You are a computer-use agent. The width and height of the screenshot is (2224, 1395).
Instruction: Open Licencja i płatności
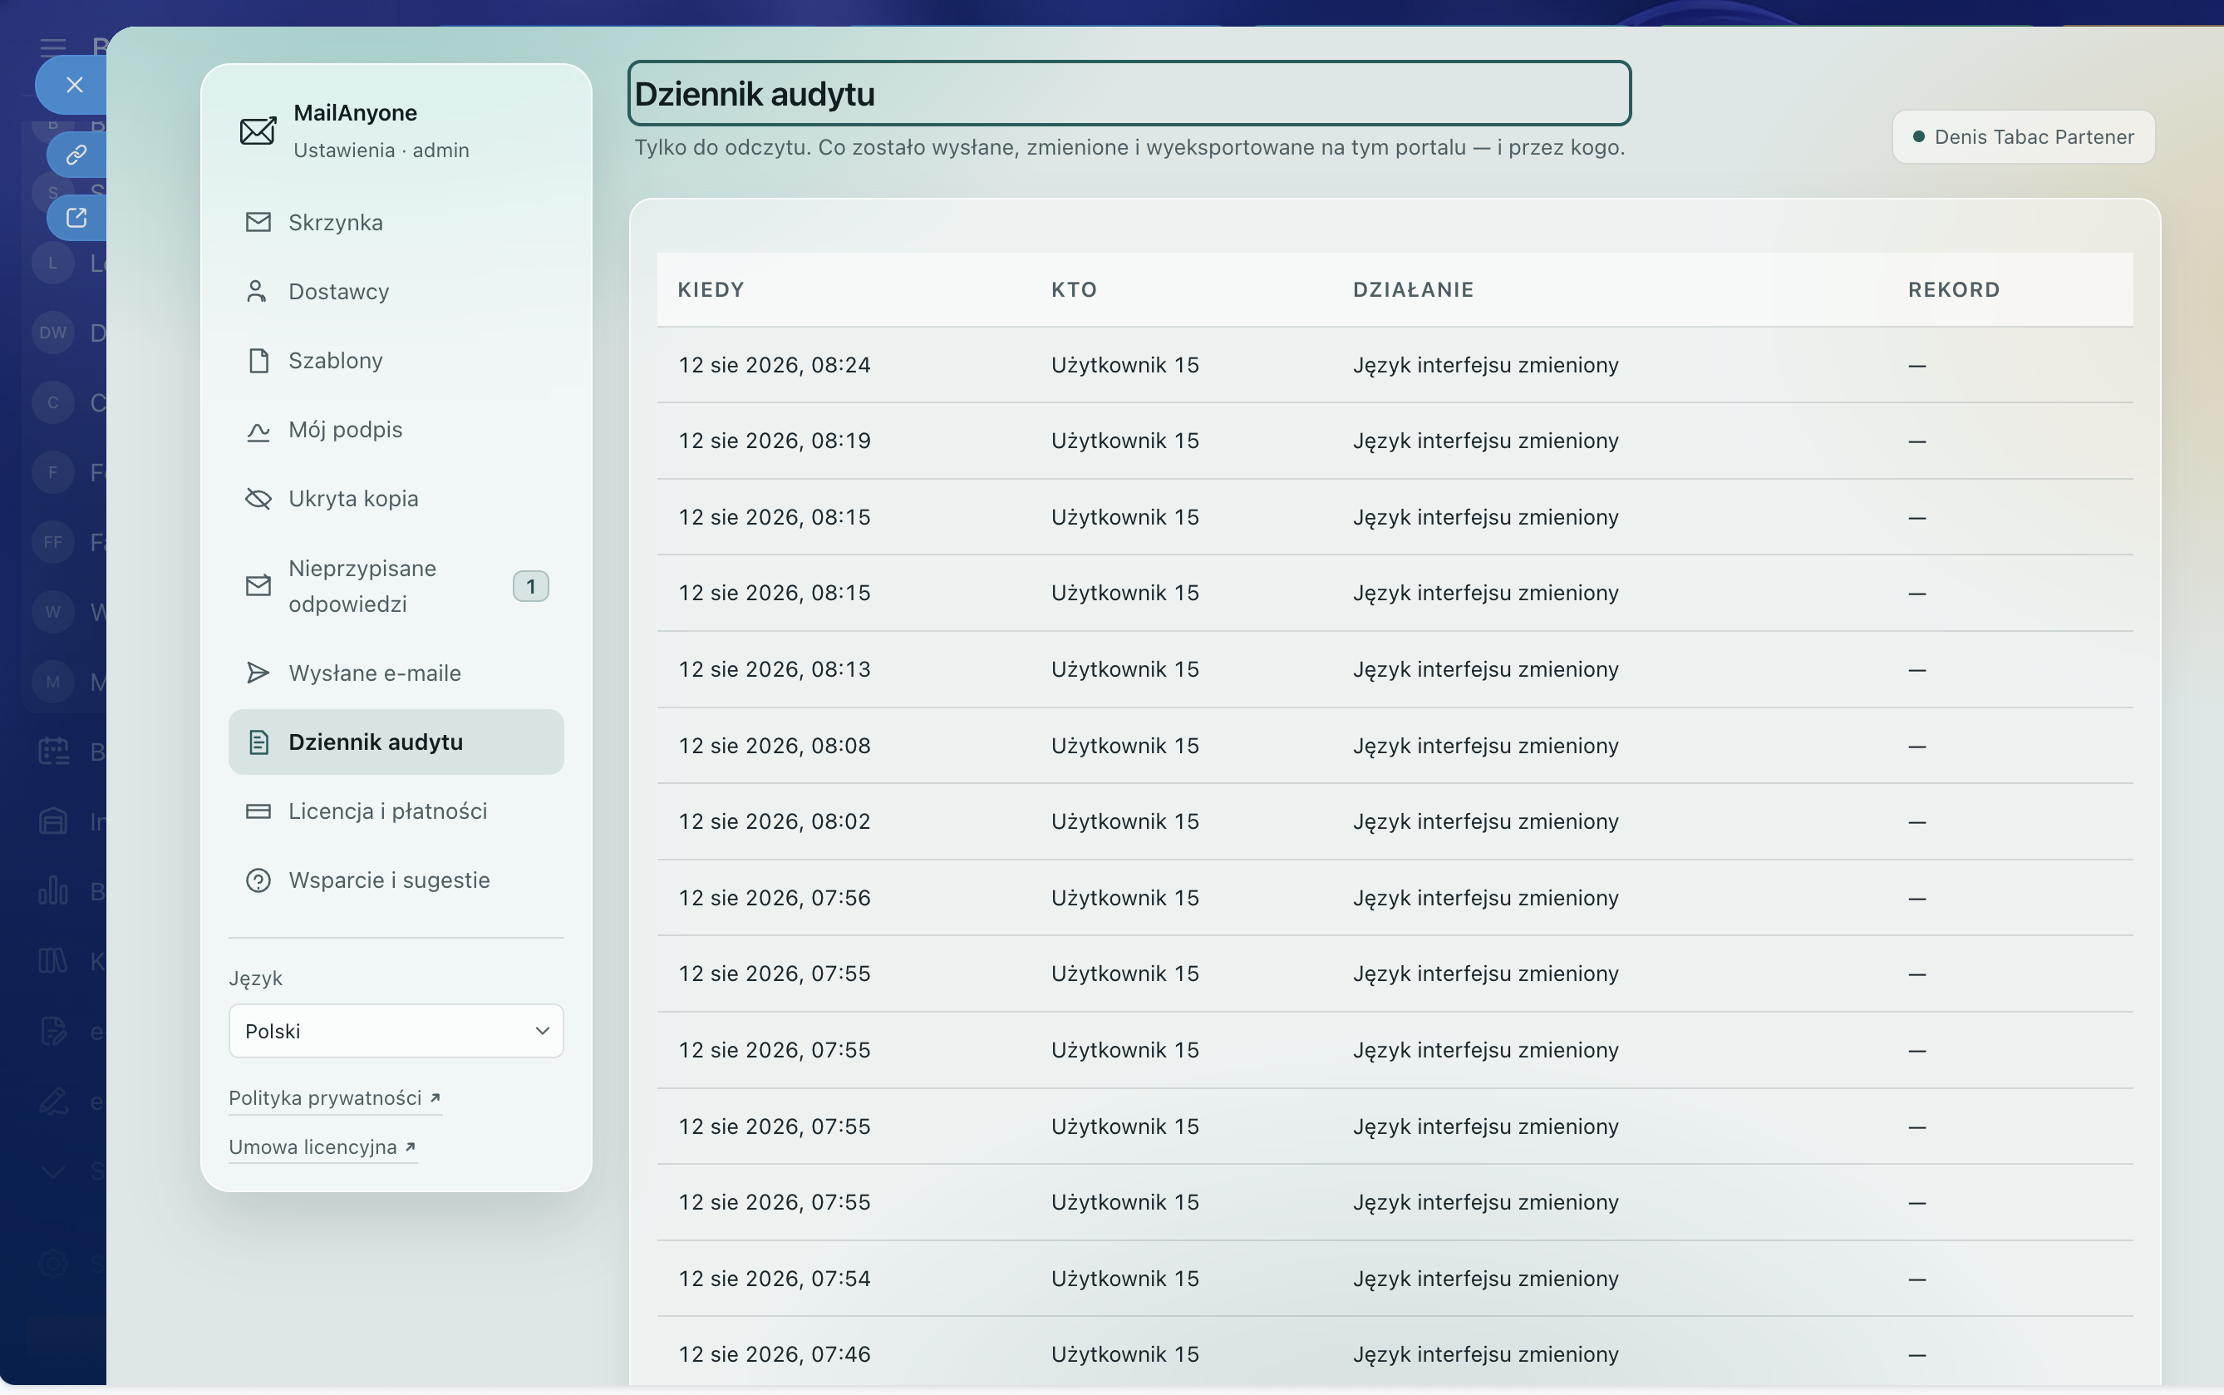(396, 812)
